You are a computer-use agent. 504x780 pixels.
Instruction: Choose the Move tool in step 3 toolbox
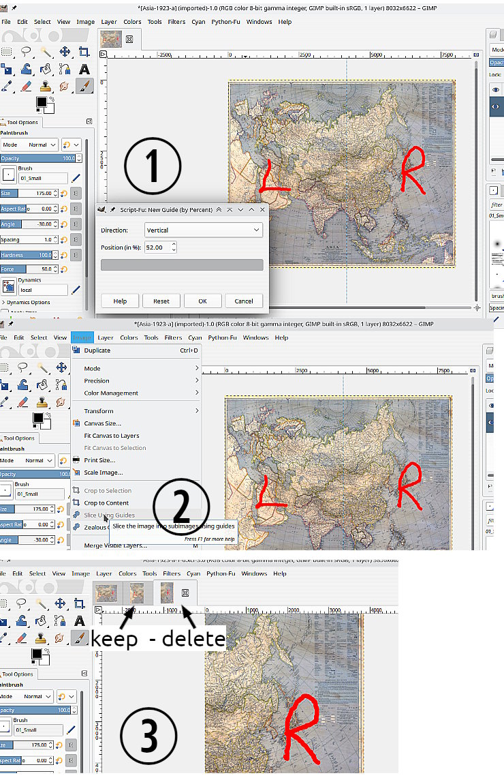coord(61,602)
